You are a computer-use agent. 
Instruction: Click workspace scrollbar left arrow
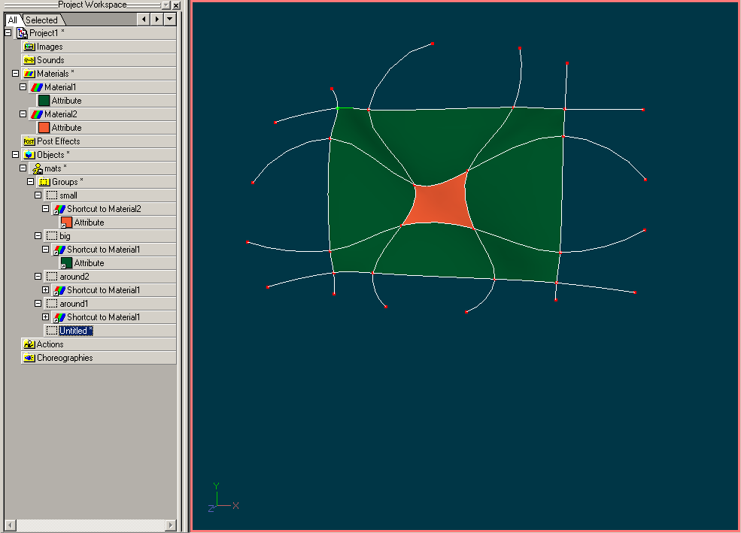(x=10, y=525)
